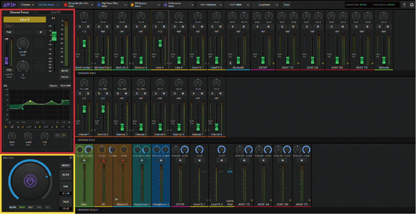Click the stereo link icon on ADAT 1/2 input
This screenshot has width=416, height=214.
pos(297,63)
